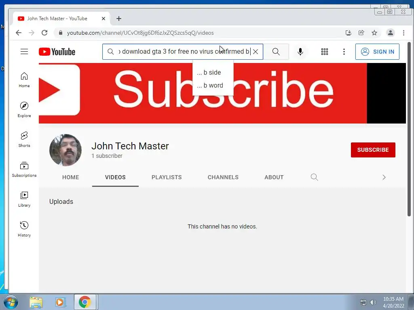Image resolution: width=414 pixels, height=310 pixels.
Task: Switch to the ABOUT channel tab
Action: 274,177
